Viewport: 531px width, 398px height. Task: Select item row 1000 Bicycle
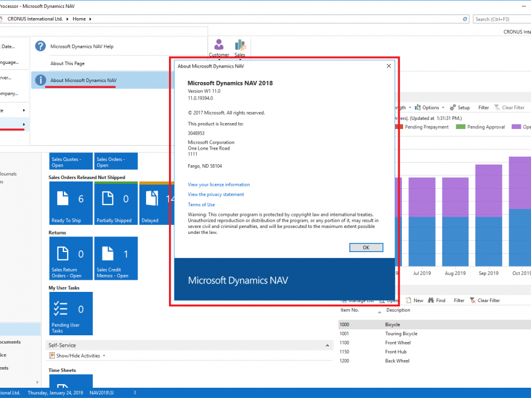pos(434,324)
